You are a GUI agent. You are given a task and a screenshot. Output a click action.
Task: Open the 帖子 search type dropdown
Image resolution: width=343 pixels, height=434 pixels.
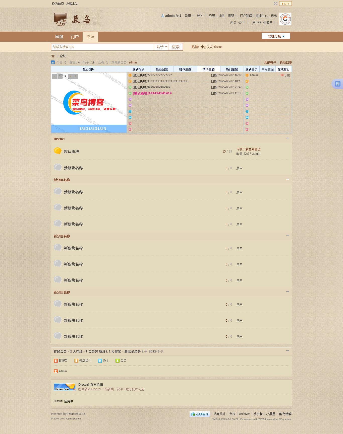(x=161, y=47)
